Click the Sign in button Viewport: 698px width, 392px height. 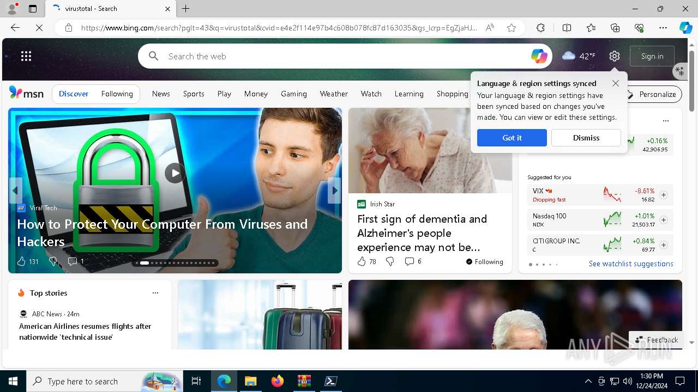[652, 56]
